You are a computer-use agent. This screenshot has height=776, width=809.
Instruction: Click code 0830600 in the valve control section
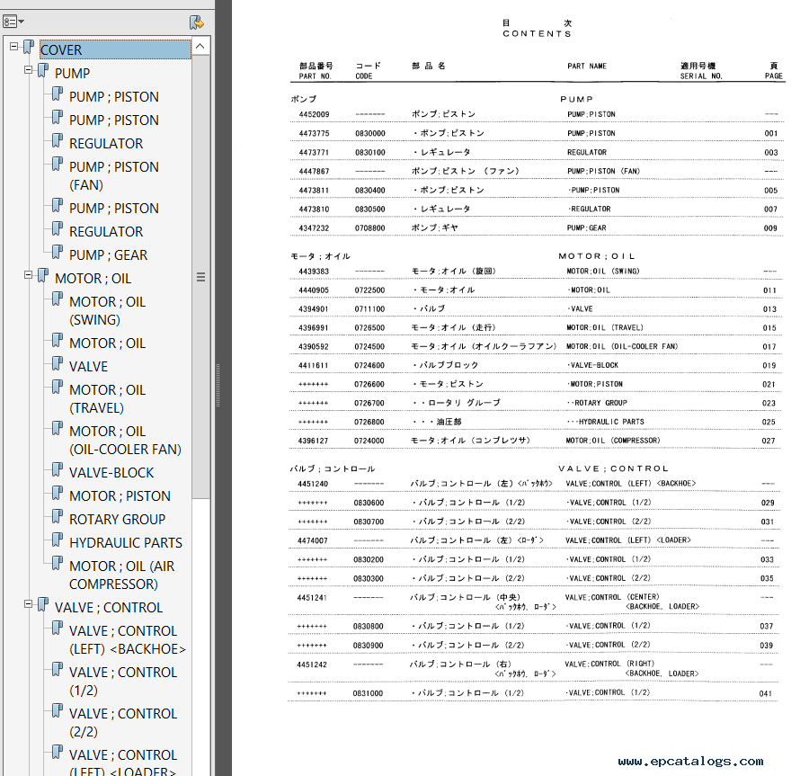point(369,503)
